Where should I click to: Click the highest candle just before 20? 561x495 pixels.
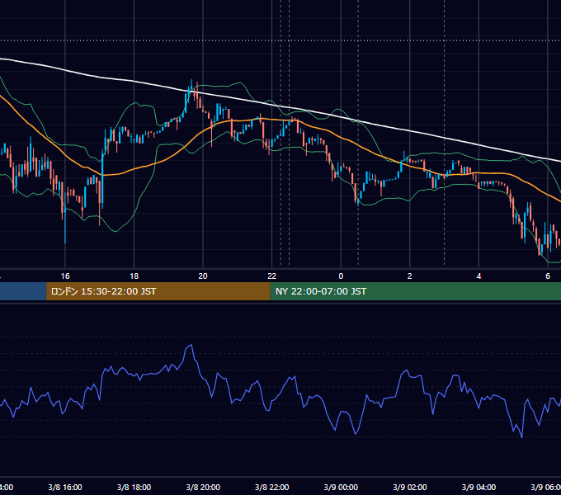tap(191, 87)
